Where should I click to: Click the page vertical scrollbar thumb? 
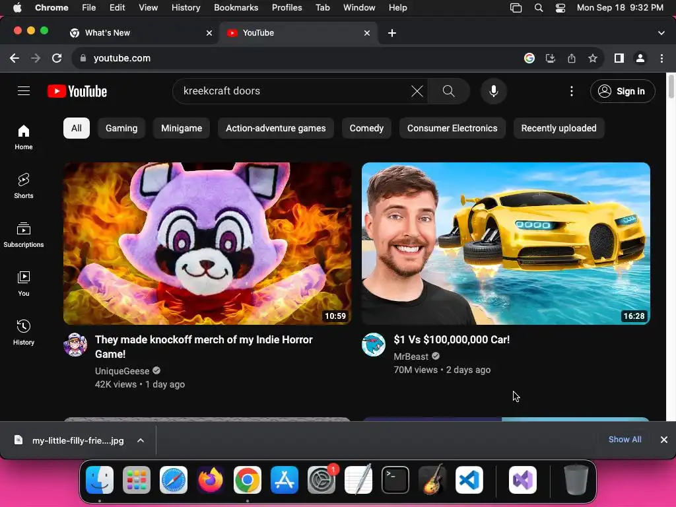(x=671, y=86)
